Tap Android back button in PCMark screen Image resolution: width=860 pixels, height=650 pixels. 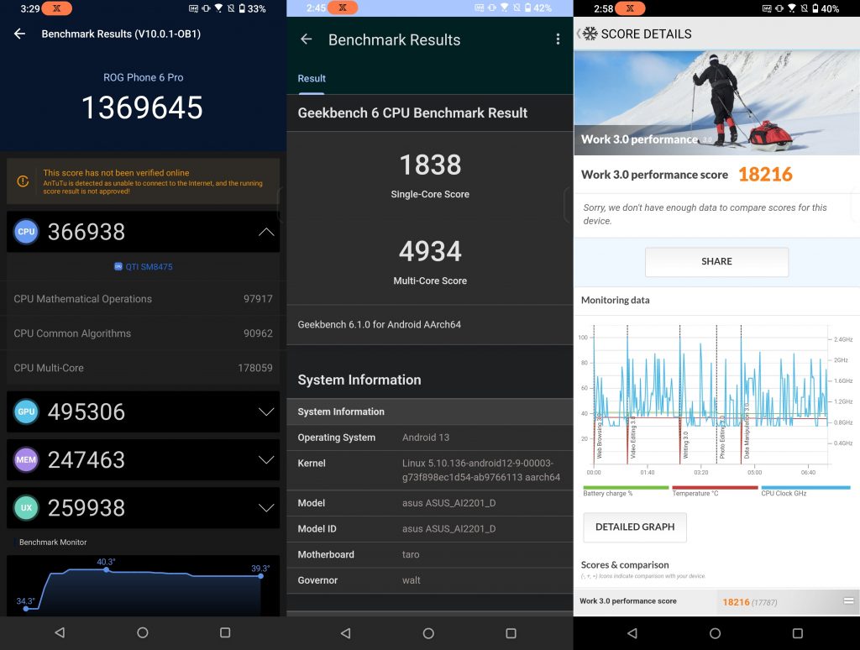(632, 633)
